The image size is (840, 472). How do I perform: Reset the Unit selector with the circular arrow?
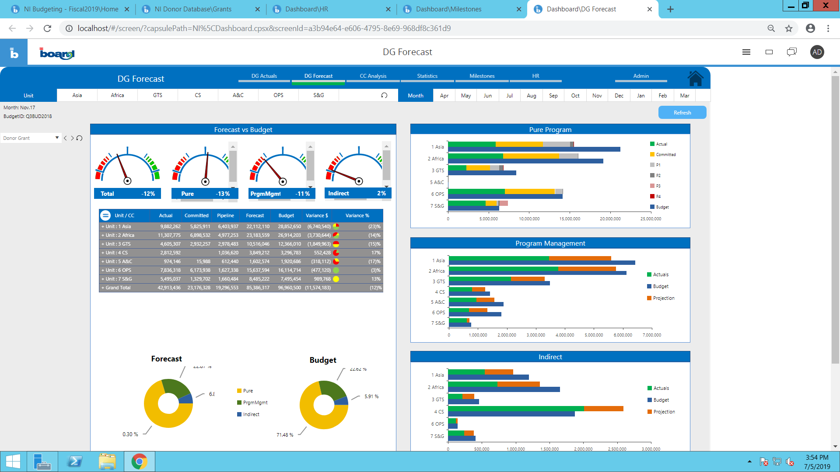pos(384,95)
